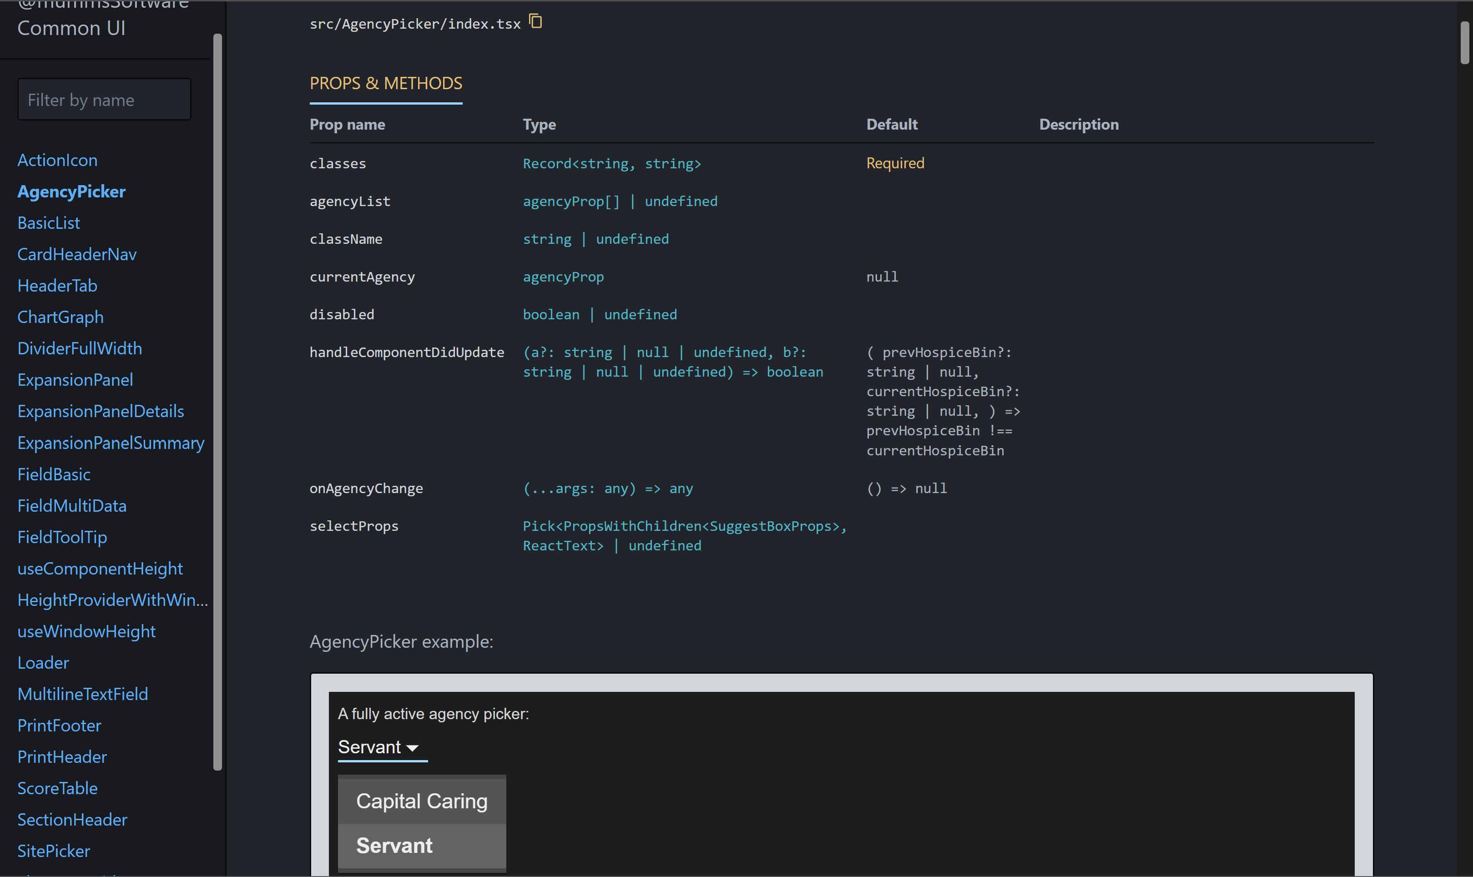
Task: Open the MultilineTextField component
Action: click(x=83, y=694)
